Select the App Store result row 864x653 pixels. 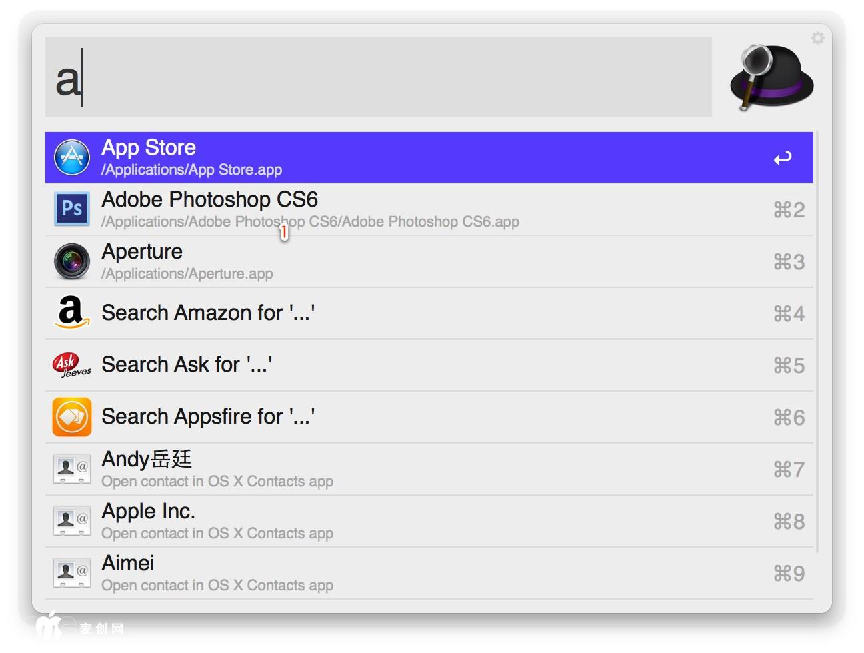click(427, 157)
